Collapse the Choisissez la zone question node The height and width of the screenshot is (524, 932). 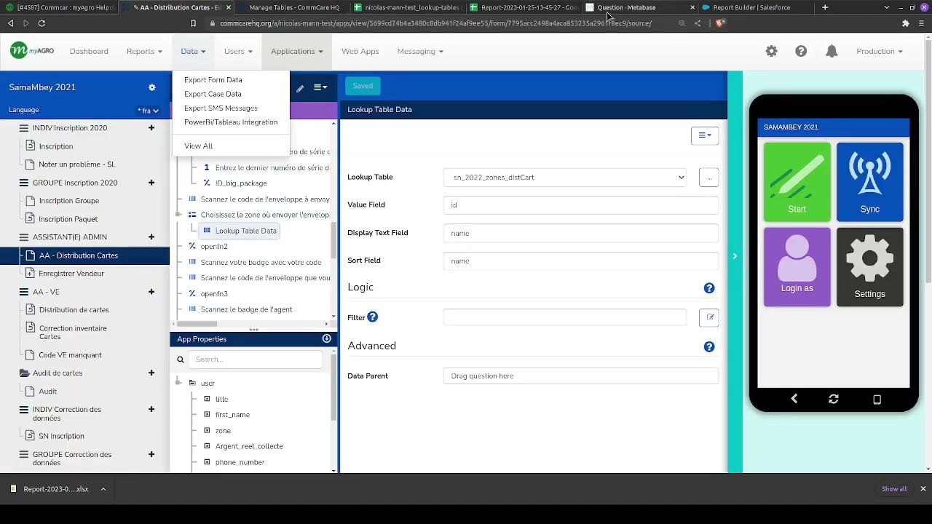click(179, 215)
